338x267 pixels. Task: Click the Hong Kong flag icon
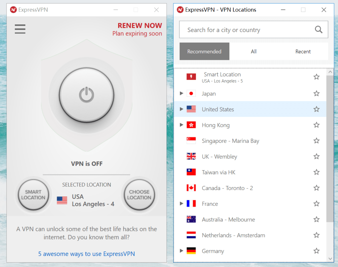191,125
